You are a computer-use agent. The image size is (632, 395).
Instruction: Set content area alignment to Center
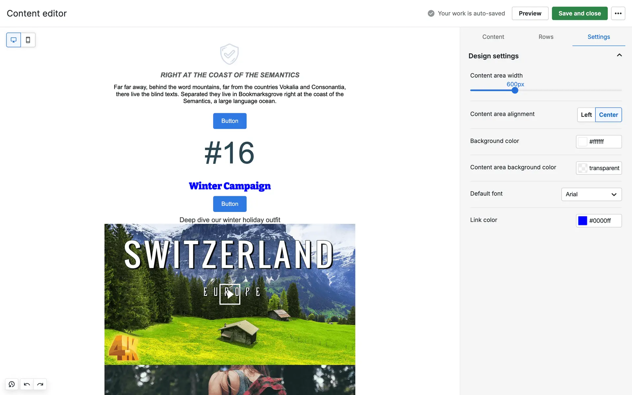[x=608, y=115]
